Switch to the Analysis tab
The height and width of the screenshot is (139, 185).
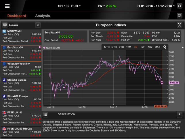43,16
